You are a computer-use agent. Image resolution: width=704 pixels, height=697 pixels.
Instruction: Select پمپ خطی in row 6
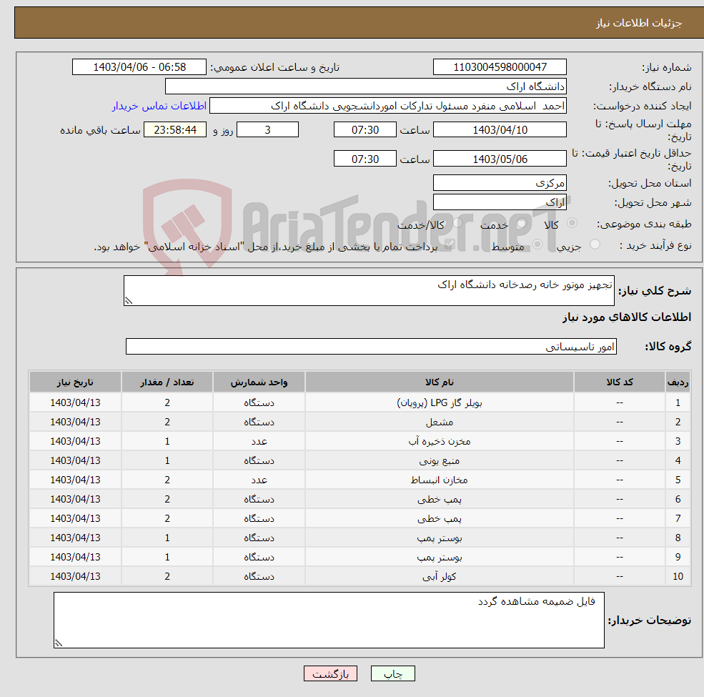(x=440, y=499)
